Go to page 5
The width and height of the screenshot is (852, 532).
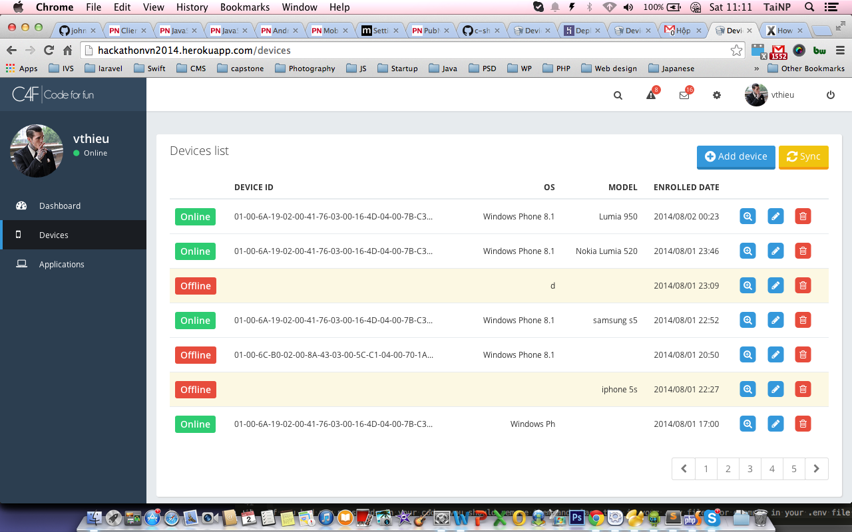point(794,469)
